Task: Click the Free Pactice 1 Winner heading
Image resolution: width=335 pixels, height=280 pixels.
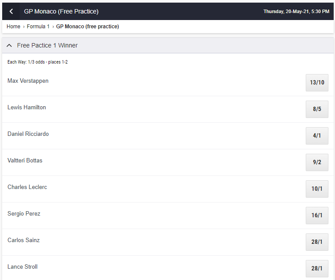Action: point(47,45)
